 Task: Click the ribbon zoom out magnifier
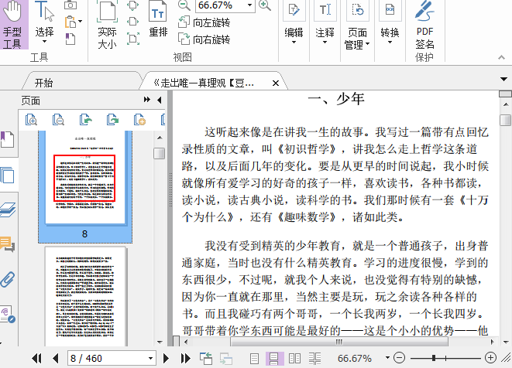pos(184,5)
